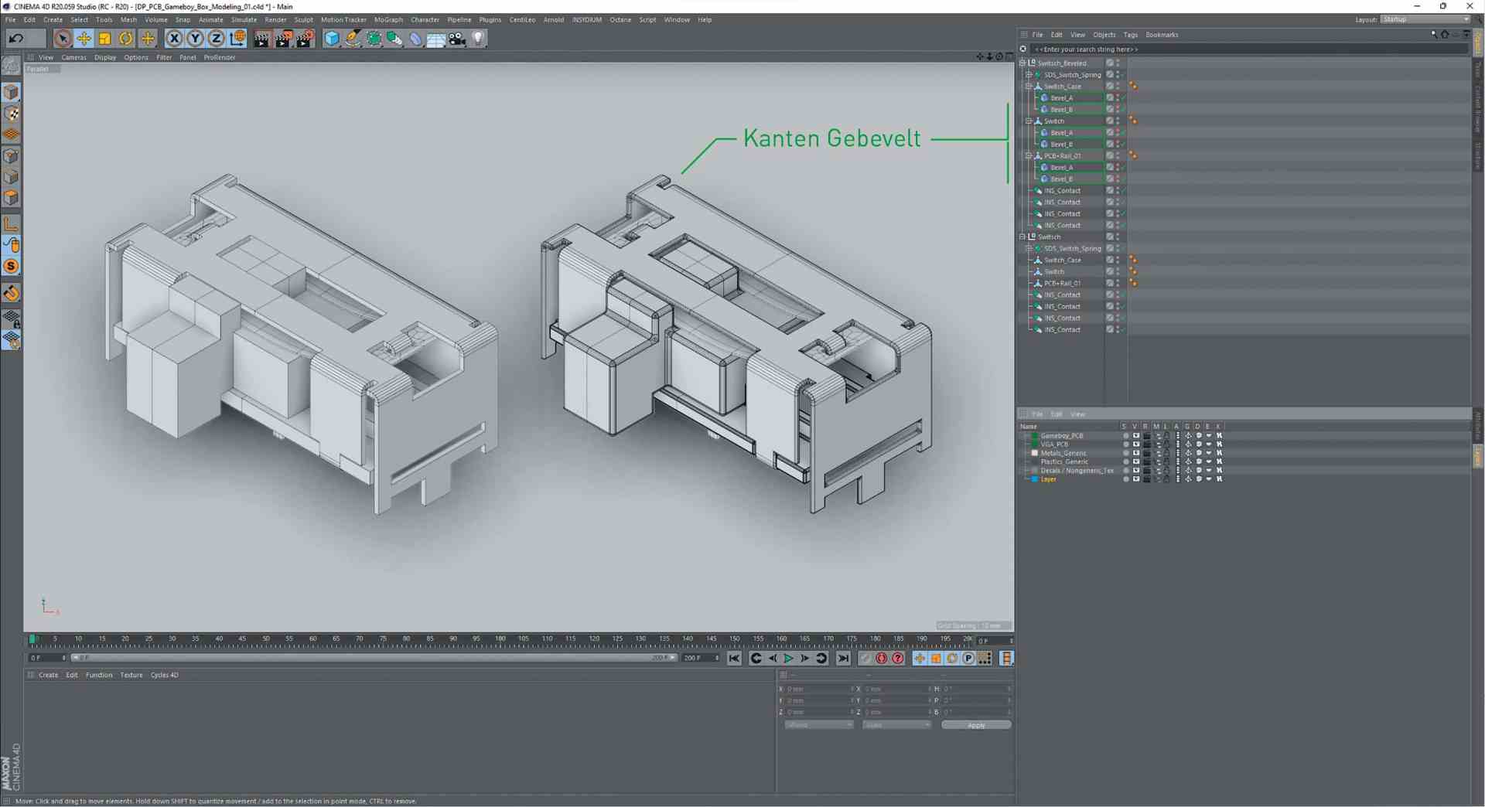Click the Render View icon
1485x807 pixels.
pos(261,38)
